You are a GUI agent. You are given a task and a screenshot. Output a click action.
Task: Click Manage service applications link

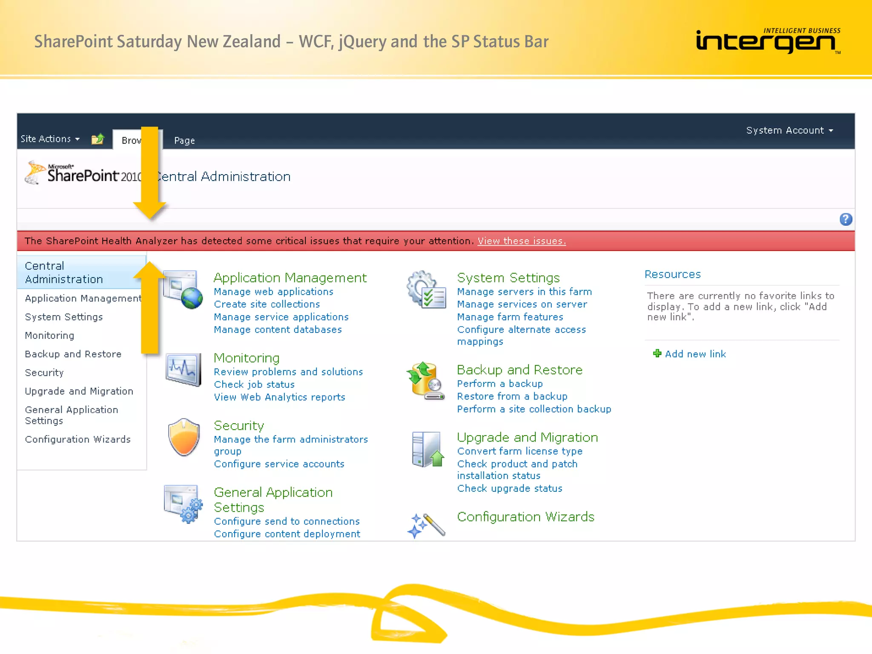(x=281, y=317)
